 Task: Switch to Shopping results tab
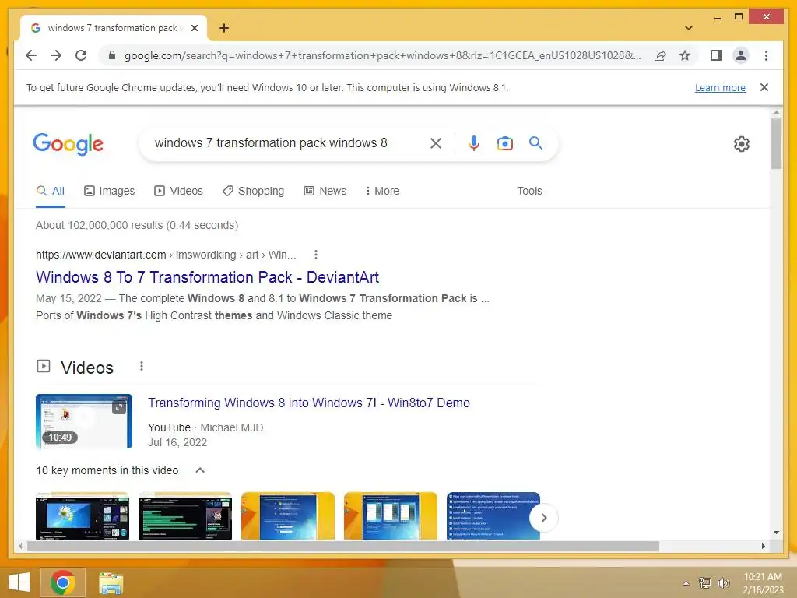pos(253,192)
